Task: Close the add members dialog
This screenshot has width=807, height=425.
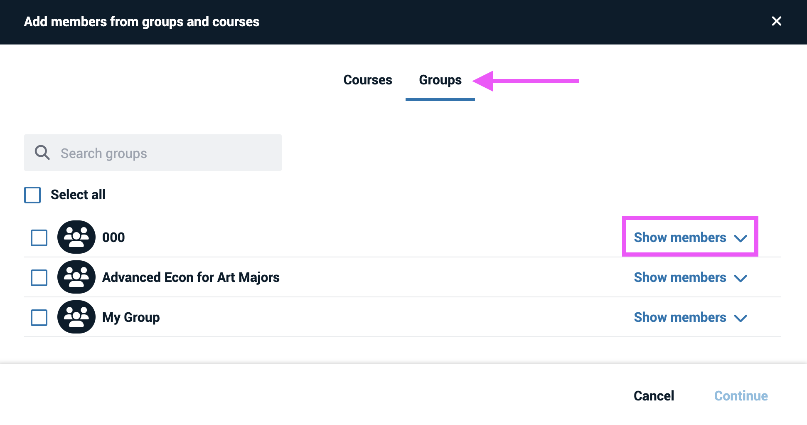Action: coord(776,21)
